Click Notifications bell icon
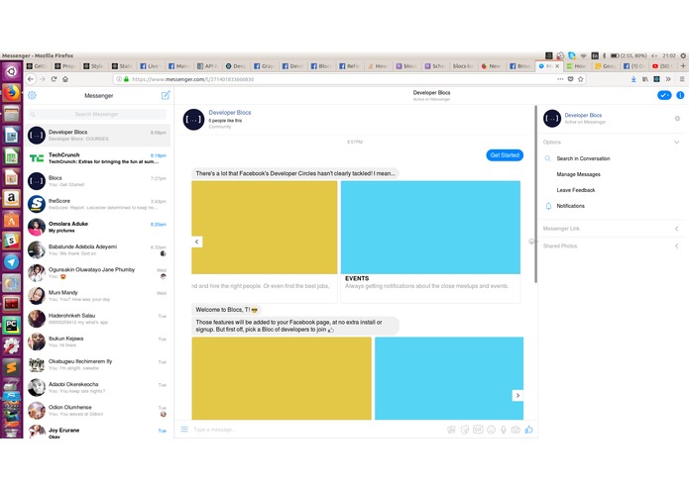This screenshot has width=689, height=489. pyautogui.click(x=548, y=206)
